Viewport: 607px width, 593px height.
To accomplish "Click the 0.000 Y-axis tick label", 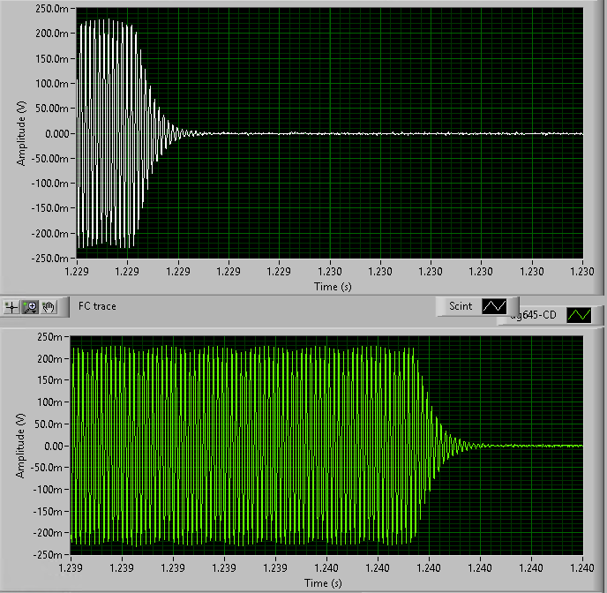I will [56, 134].
